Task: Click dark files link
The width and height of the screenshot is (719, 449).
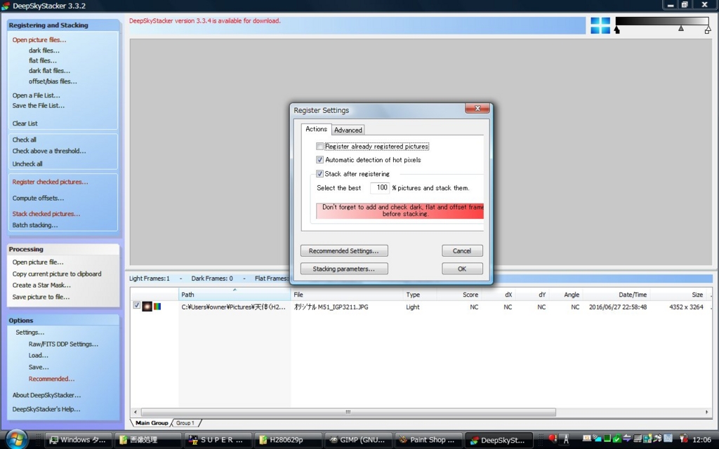Action: tap(44, 51)
